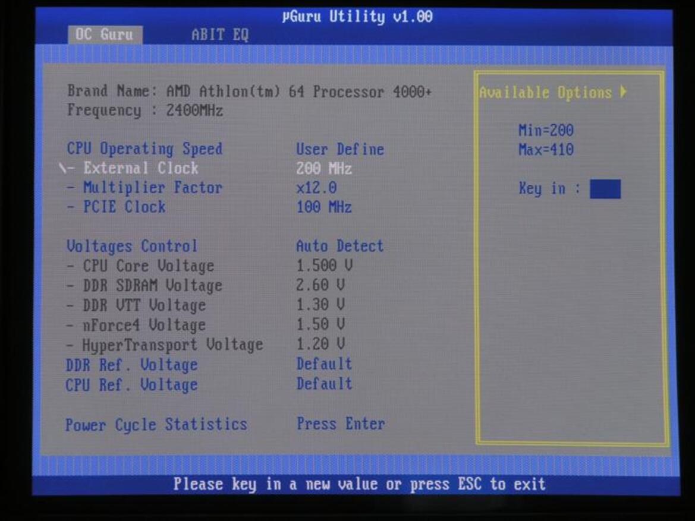The image size is (695, 521).
Task: Select CPU Operating Speed setting
Action: point(144,149)
